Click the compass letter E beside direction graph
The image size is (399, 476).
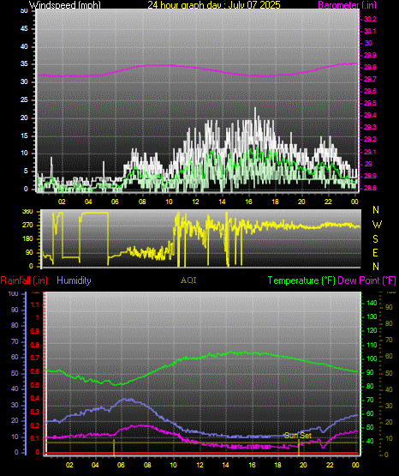coord(375,252)
